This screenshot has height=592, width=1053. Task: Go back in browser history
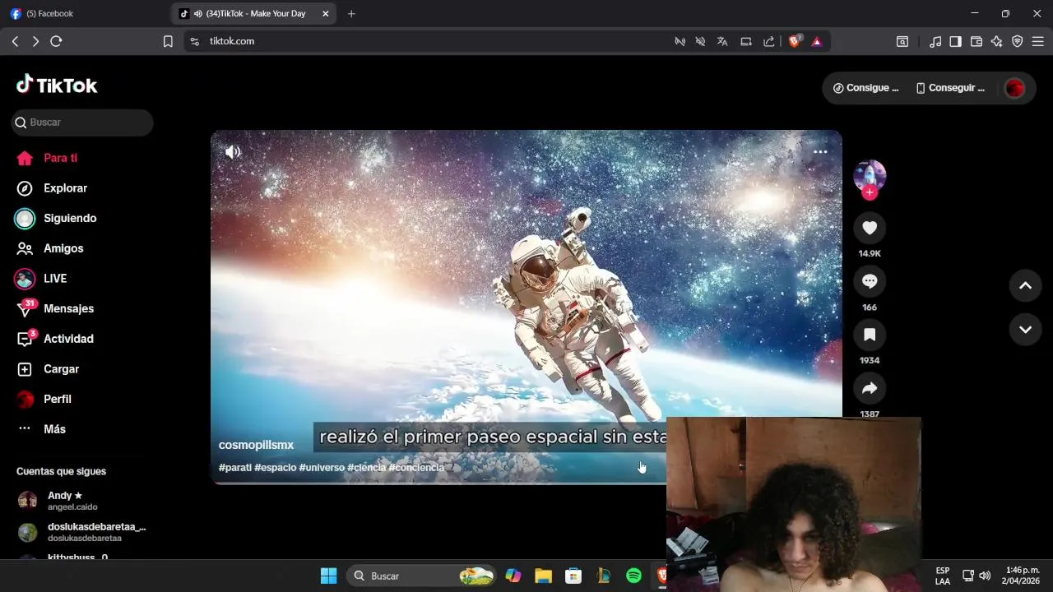coord(15,41)
